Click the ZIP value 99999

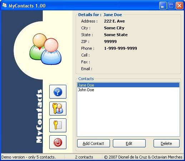point(110,42)
